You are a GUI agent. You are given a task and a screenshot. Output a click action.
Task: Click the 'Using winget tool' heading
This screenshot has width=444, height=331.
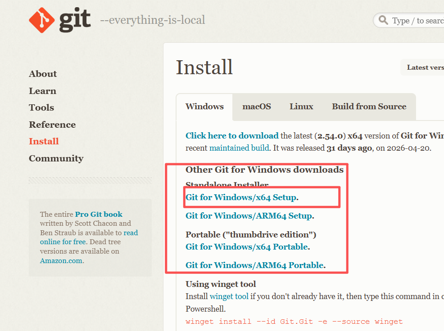point(221,284)
